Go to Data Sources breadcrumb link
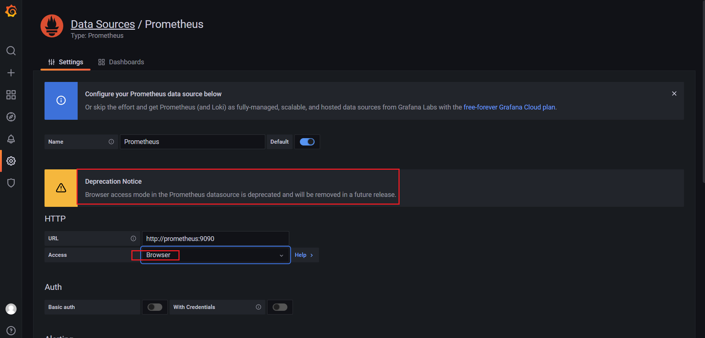Screen dimensions: 705x338 [x=103, y=24]
